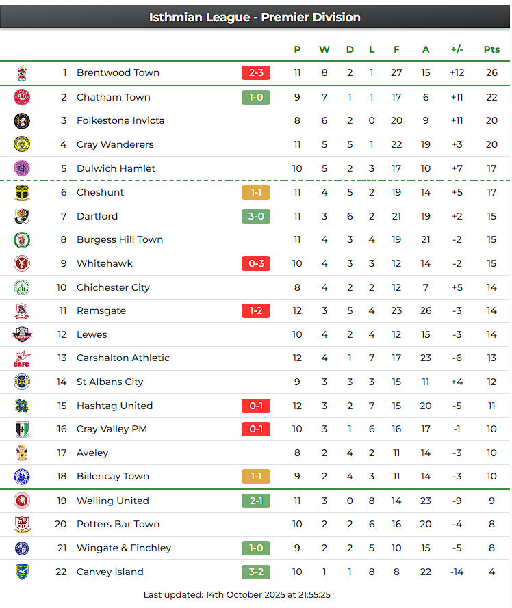The height and width of the screenshot is (608, 512).
Task: Select the Billericay Town team name
Action: point(113,477)
